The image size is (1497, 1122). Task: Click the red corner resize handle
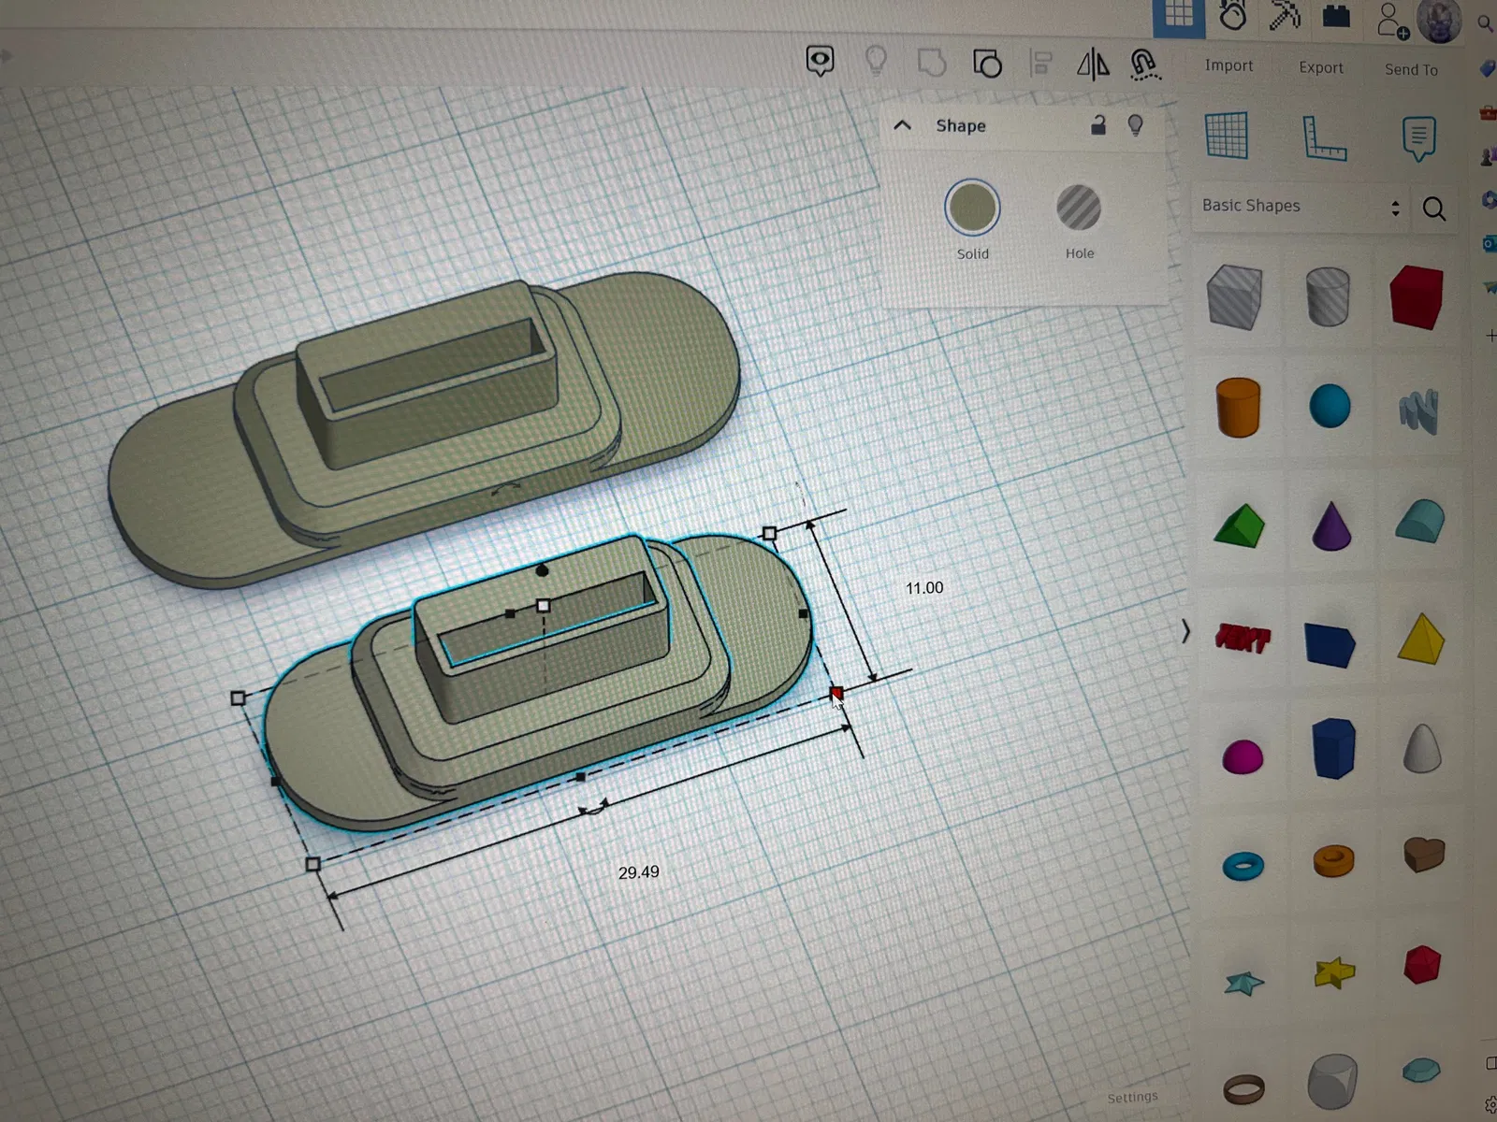tap(836, 693)
